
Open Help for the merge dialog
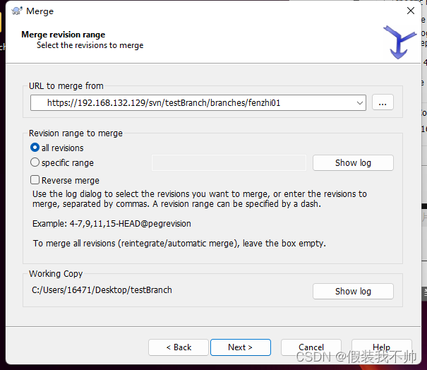pyautogui.click(x=382, y=347)
